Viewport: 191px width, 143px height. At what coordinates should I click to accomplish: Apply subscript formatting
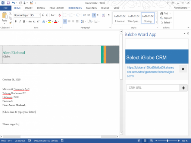tap(34, 22)
